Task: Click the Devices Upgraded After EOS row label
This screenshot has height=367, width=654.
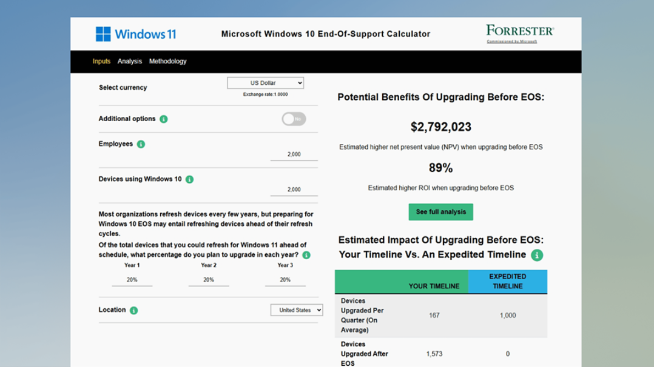Action: [365, 354]
